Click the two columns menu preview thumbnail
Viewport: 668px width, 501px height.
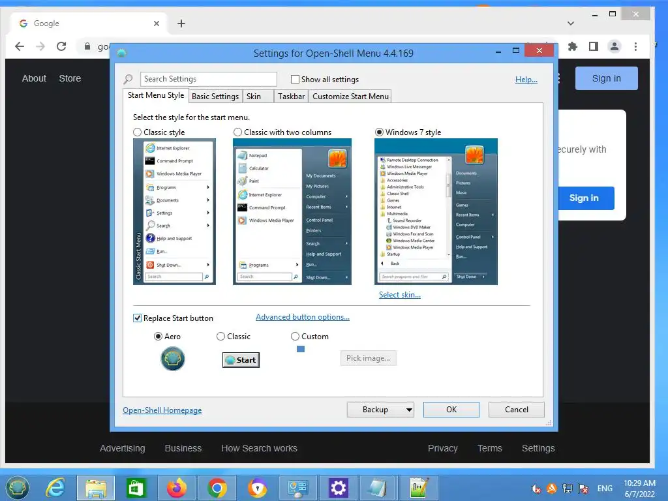point(292,212)
